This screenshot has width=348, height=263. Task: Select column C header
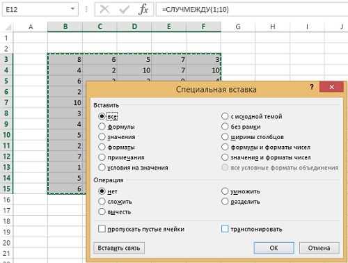click(x=100, y=27)
